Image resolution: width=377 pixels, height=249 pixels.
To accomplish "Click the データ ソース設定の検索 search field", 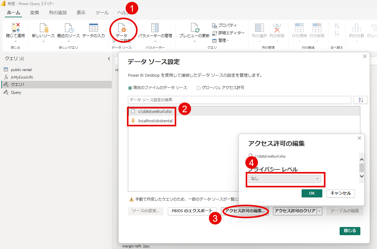I will pyautogui.click(x=239, y=100).
